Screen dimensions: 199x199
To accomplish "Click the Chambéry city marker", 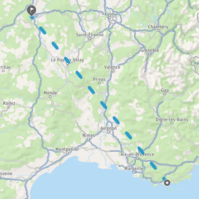I will (x=158, y=31).
